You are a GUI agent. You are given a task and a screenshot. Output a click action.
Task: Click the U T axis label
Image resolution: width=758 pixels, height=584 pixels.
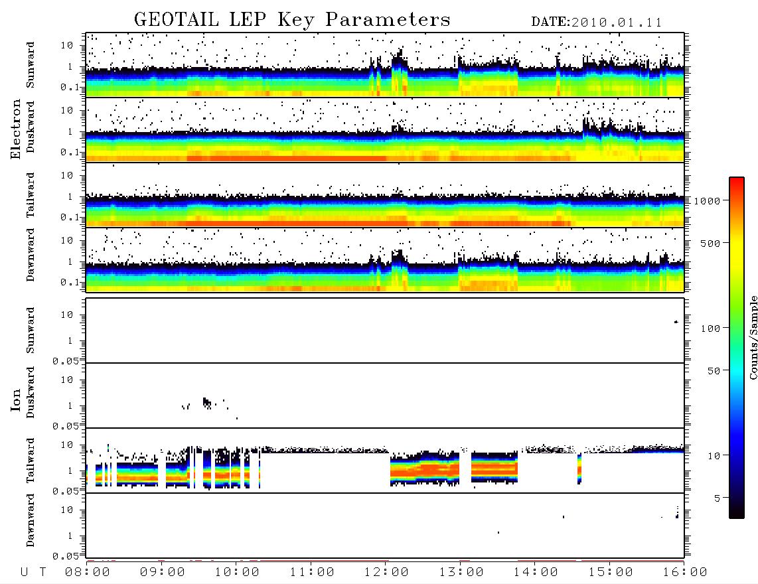coord(34,573)
